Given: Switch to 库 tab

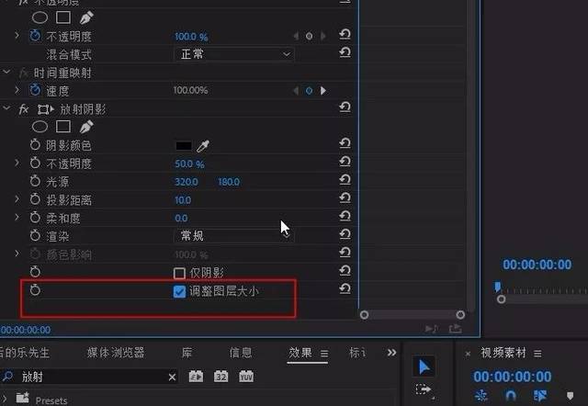Looking at the screenshot, I should [x=187, y=353].
